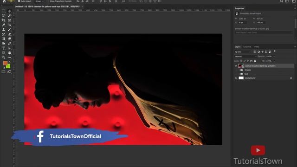The width and height of the screenshot is (297, 167).
Task: Select the Ellipse shape tool
Action: 3,52
